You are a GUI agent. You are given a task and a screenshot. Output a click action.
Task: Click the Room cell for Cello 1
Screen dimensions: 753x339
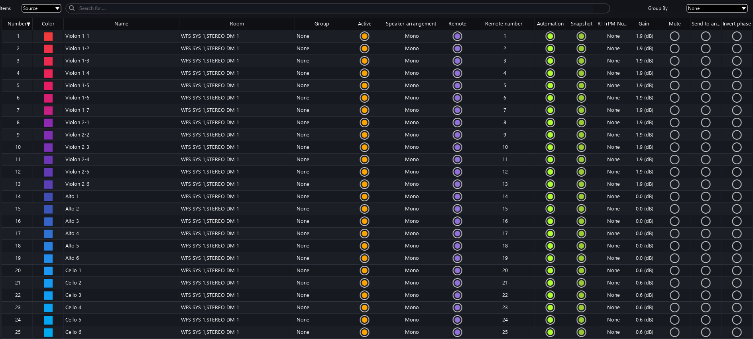(x=210, y=271)
